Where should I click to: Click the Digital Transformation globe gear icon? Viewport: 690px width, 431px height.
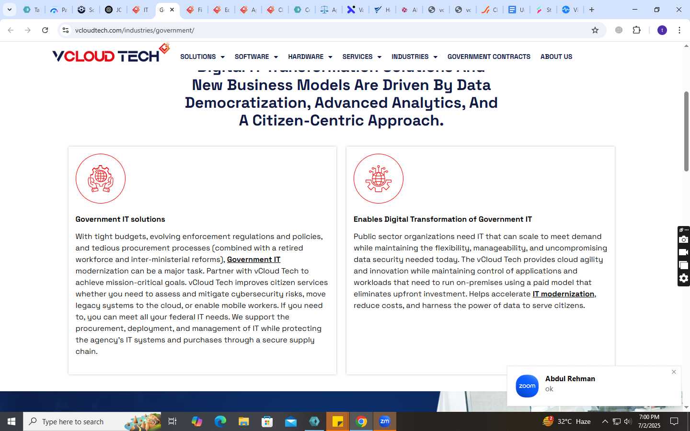(379, 179)
